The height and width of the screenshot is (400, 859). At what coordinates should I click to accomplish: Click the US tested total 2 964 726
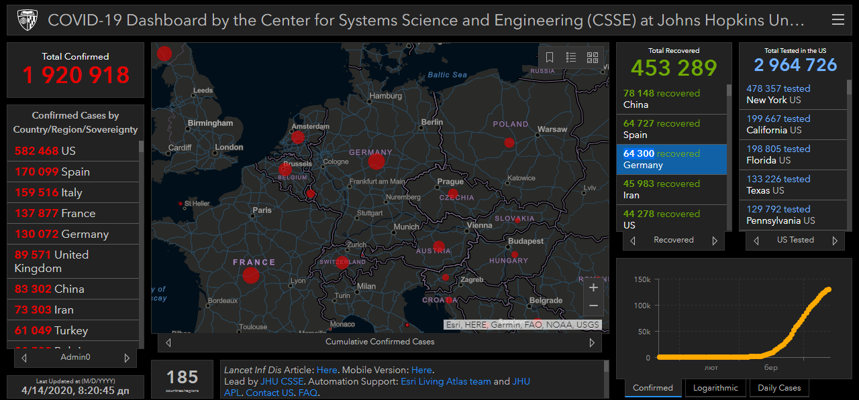pyautogui.click(x=795, y=65)
